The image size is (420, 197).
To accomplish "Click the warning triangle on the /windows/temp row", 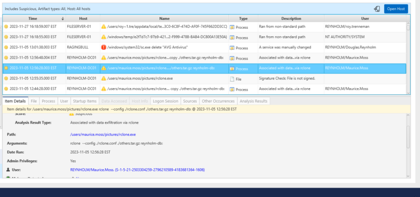I will click(x=103, y=37).
